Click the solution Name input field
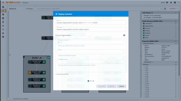This screenshot has width=181, height=101. (x=91, y=23)
